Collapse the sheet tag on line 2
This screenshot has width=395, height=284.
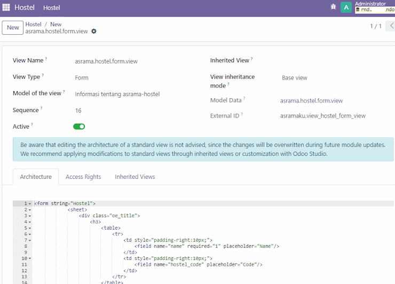tap(30, 210)
